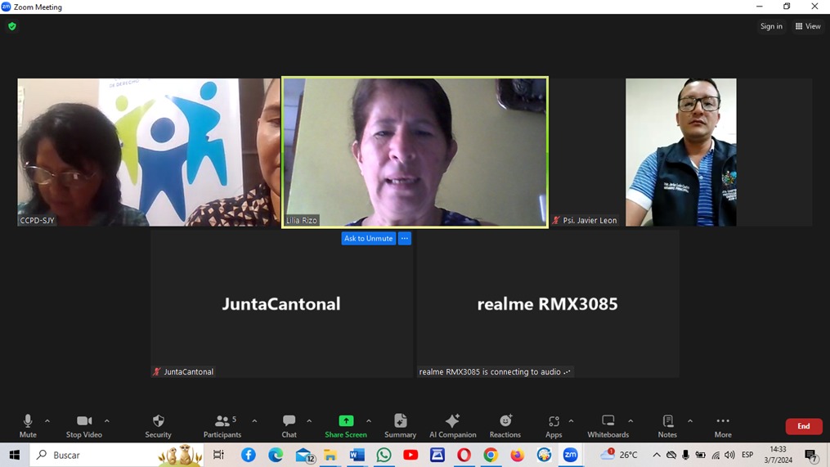Click Ask to Unmute button
The image size is (830, 467).
368,239
